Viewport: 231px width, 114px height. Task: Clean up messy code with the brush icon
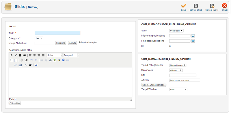59,60
